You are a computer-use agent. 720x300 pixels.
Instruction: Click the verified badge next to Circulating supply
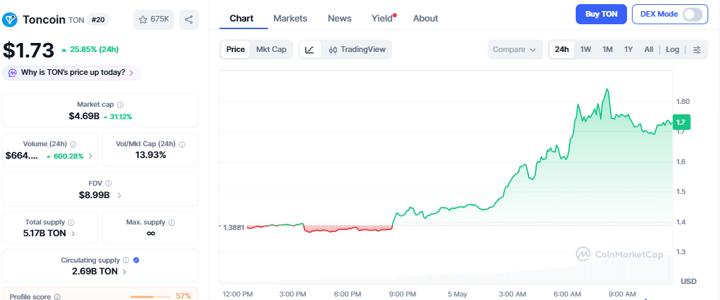(136, 260)
